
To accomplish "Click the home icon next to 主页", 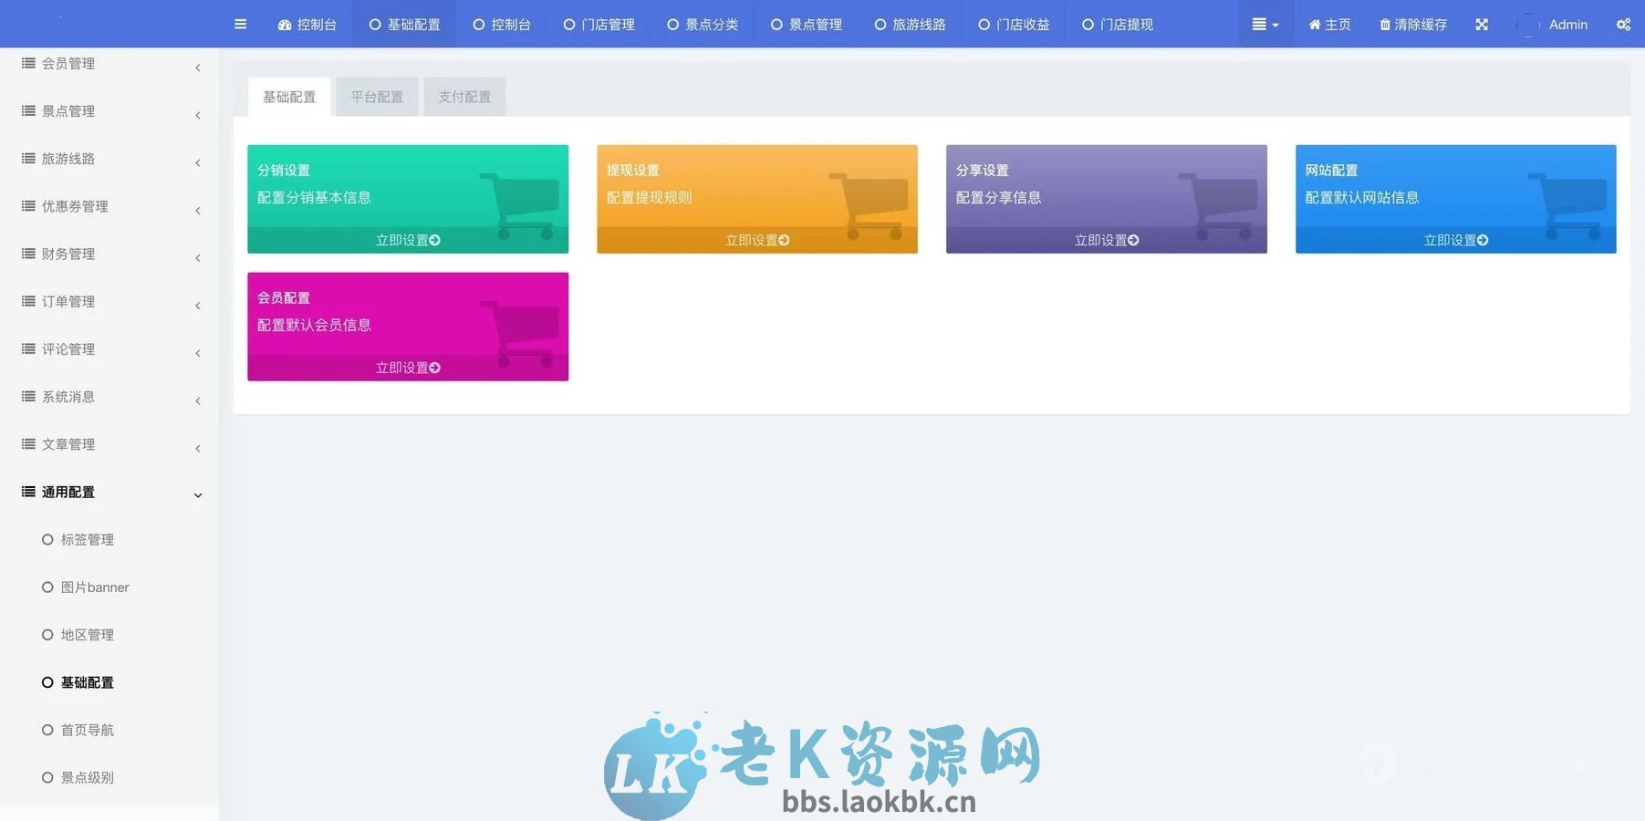I will (x=1312, y=24).
